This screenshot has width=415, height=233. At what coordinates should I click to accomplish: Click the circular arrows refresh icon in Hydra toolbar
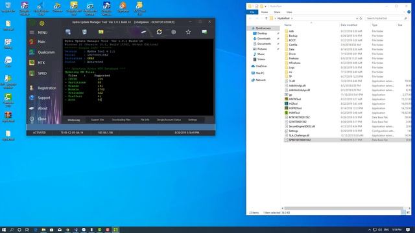pos(159,32)
